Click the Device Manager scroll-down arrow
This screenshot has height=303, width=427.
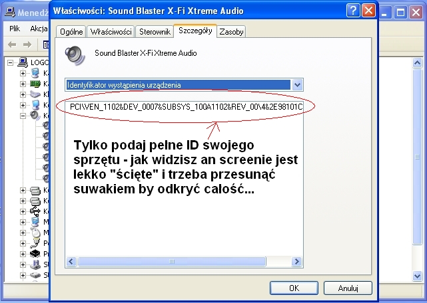tap(417, 276)
